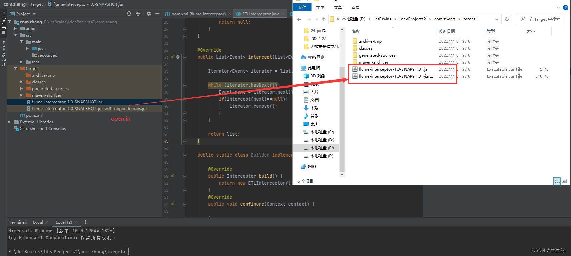Click Explorer's forward navigation arrow
Viewport: 571px width, 256px height.
[309, 19]
